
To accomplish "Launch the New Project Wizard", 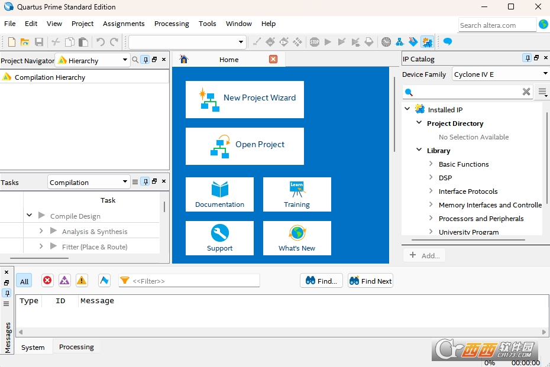I will click(x=245, y=99).
